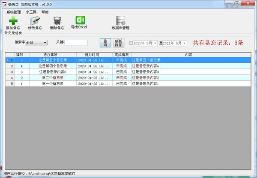Screen dimensions: 257x178
Task: Click the Refresh Data (刷新数据) button
Action: coord(119,43)
